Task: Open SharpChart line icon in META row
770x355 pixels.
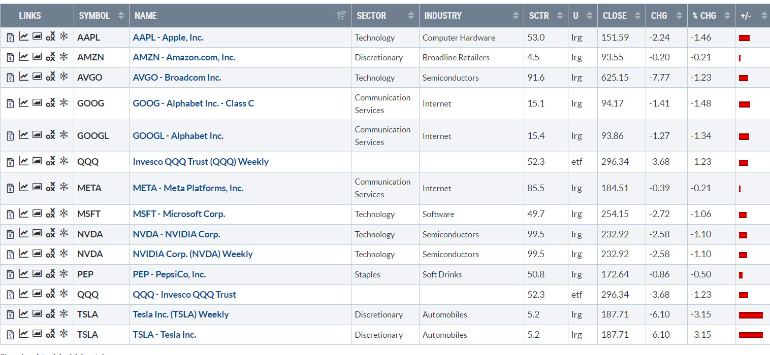Action: point(24,187)
